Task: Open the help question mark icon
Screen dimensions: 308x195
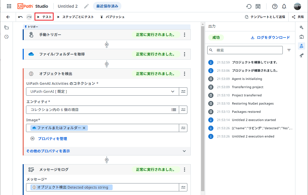Action: [274, 6]
